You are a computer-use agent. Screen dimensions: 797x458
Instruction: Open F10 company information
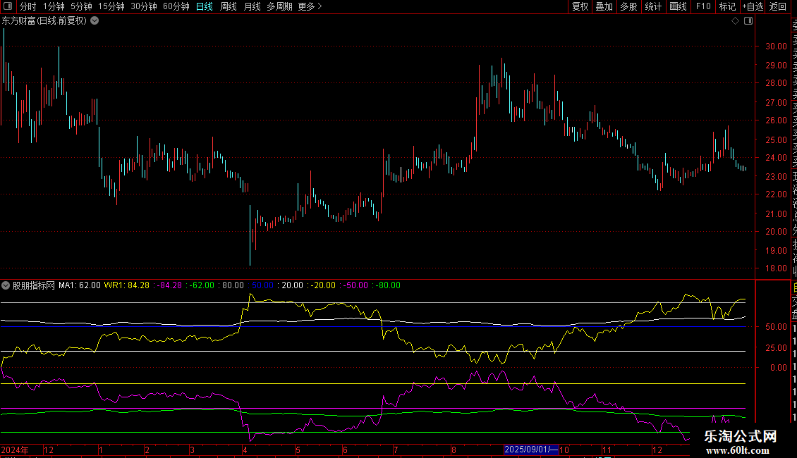[x=703, y=6]
